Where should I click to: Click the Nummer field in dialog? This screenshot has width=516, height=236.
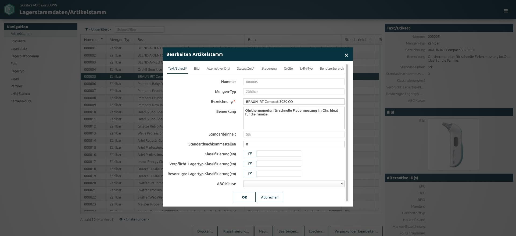294,82
